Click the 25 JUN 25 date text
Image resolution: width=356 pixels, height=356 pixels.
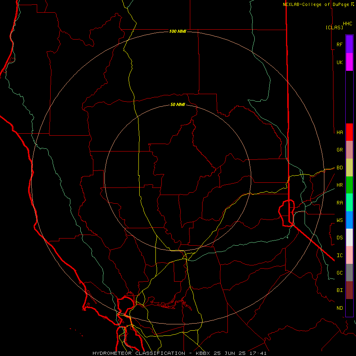tap(230, 353)
